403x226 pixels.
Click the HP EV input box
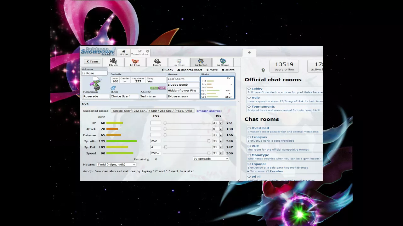[156, 123]
